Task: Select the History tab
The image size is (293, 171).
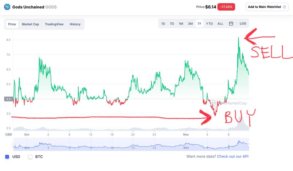Action: (x=75, y=24)
